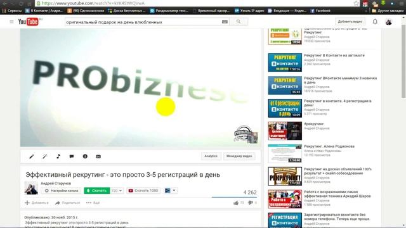Open the speech bubble annotations tool
Viewport: 406px width, 228px height.
[72, 156]
